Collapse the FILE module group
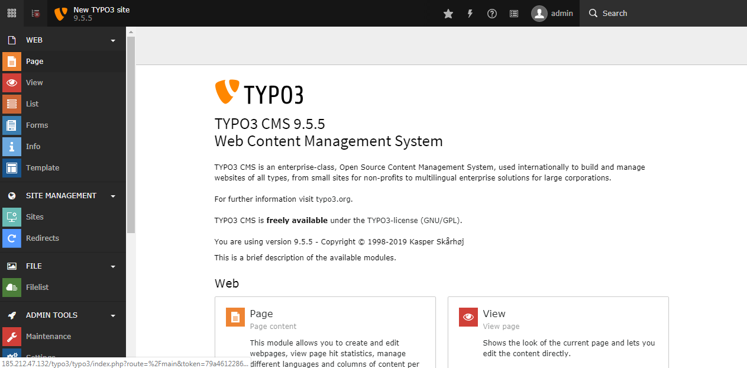Image resolution: width=747 pixels, height=368 pixels. (x=113, y=266)
